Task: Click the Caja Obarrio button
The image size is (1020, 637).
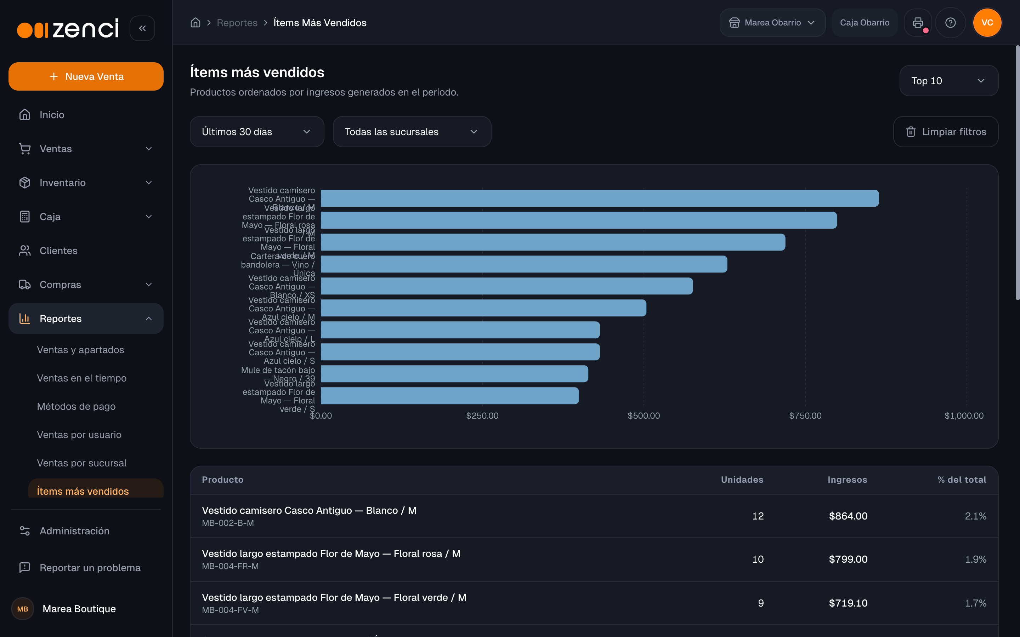Action: [865, 23]
